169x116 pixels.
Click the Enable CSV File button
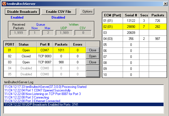pos(59,11)
